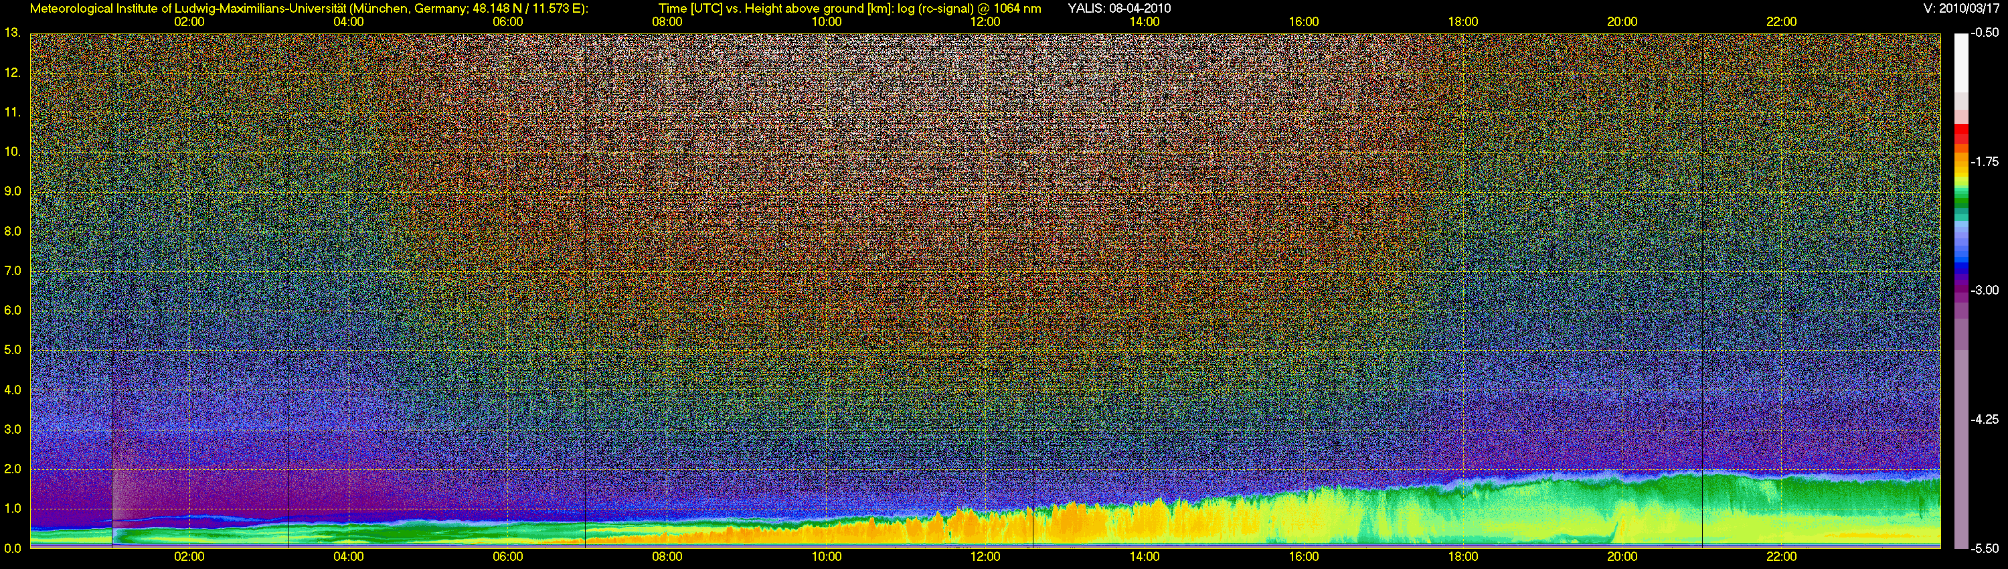
Task: Click the '0.0' height axis label
Action: coord(13,549)
